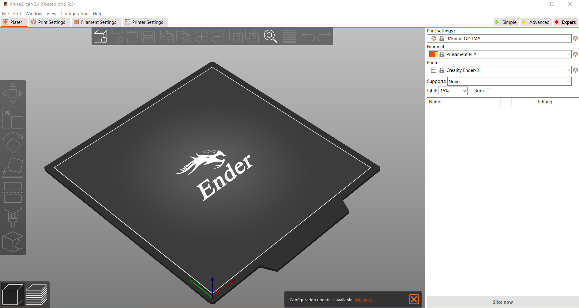Click the See more link in notification
This screenshot has width=579, height=308.
[364, 300]
